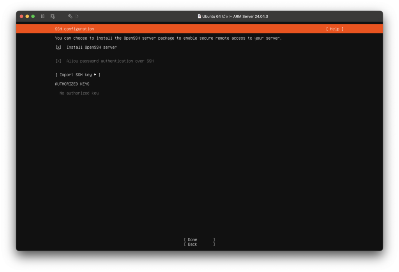This screenshot has width=399, height=272.
Task: Open Import SSH key dropdown
Action: tap(78, 75)
